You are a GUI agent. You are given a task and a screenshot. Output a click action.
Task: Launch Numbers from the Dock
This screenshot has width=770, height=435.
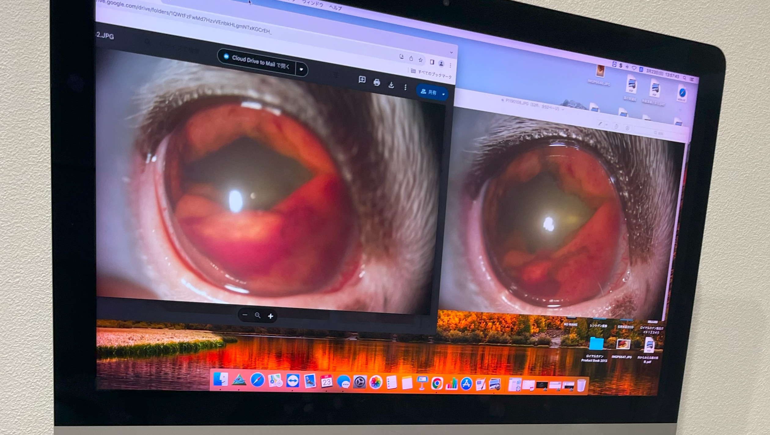pos(452,384)
